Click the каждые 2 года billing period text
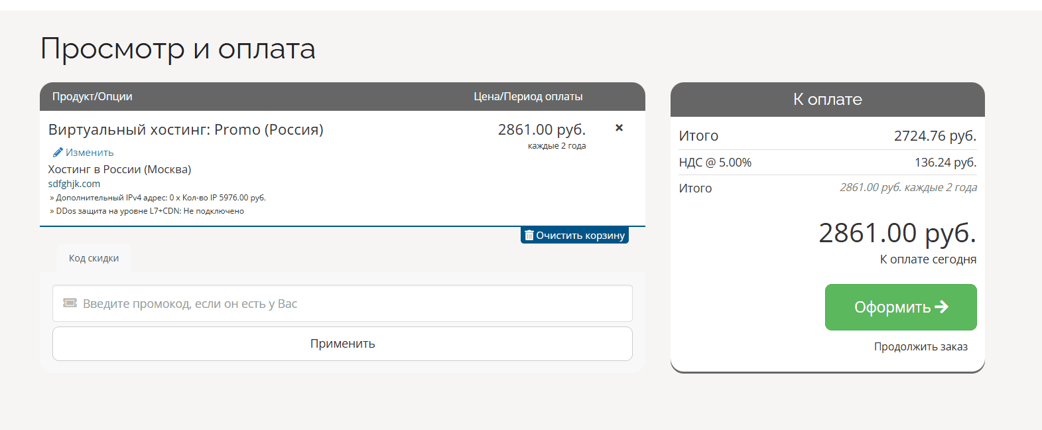The width and height of the screenshot is (1042, 430). click(556, 146)
